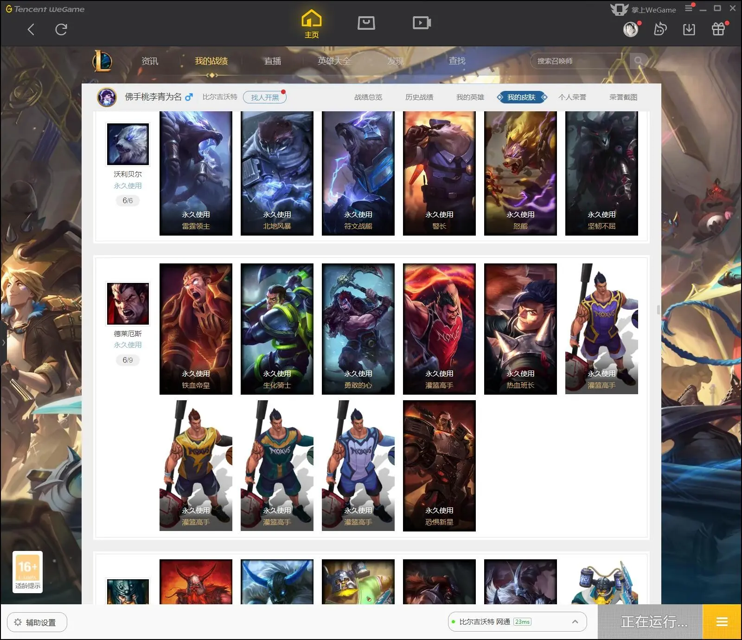Click the 6/9 skin count badge
The image size is (742, 640).
(x=128, y=360)
